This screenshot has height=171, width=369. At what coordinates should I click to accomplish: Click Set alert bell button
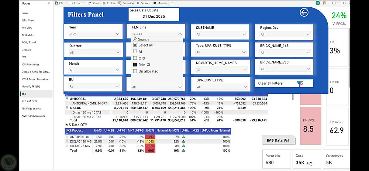[x=144, y=3]
